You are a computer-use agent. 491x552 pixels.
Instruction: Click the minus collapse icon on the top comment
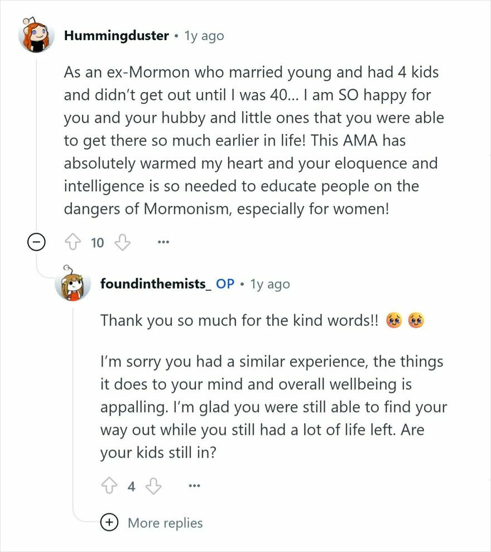[36, 242]
